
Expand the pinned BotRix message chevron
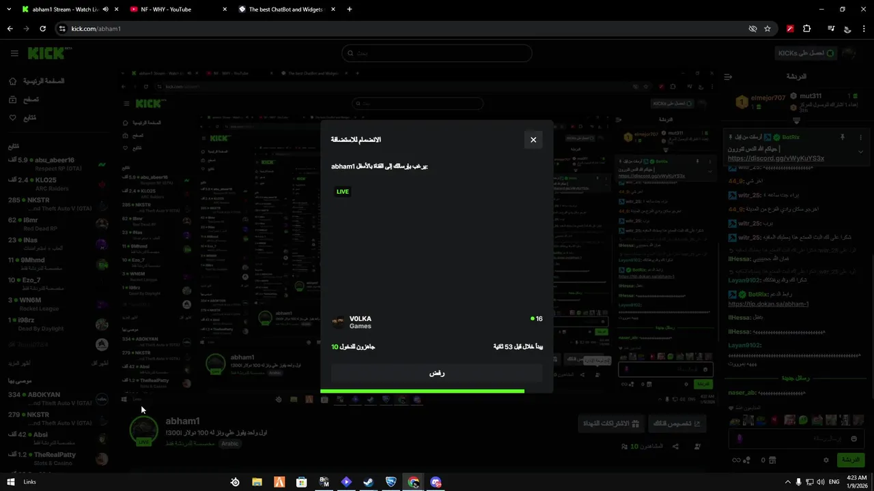coord(860,151)
